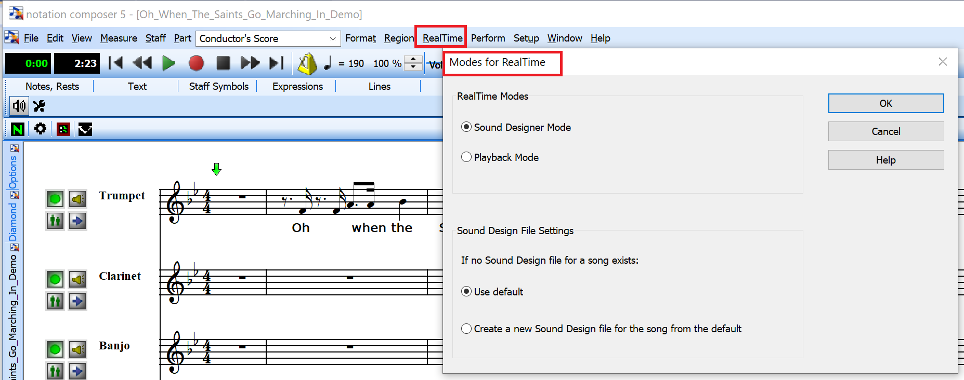Jump to beginning of song button
This screenshot has height=380, width=964.
[x=115, y=63]
